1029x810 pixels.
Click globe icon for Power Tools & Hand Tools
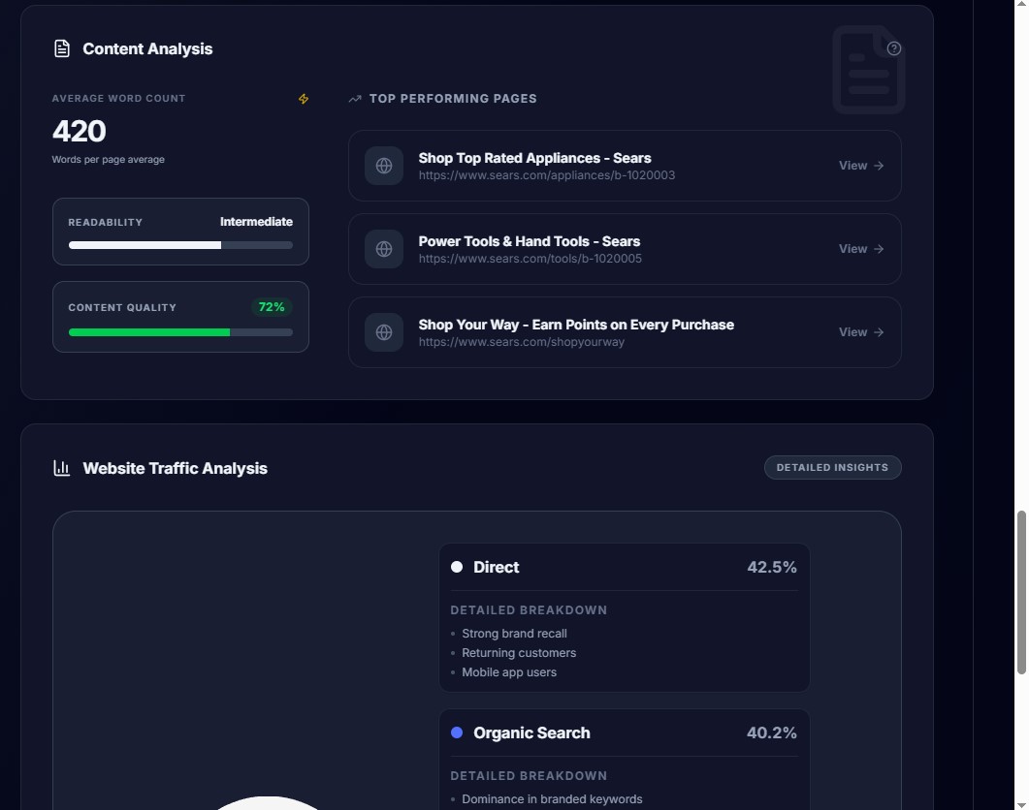[384, 249]
